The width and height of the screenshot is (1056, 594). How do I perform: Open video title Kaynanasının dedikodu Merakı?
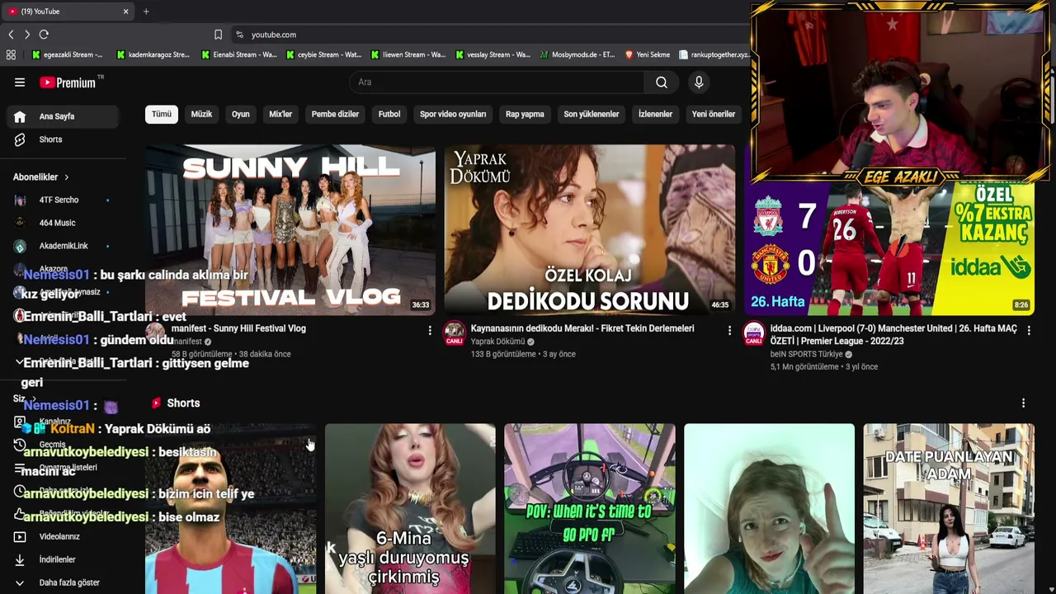point(582,328)
